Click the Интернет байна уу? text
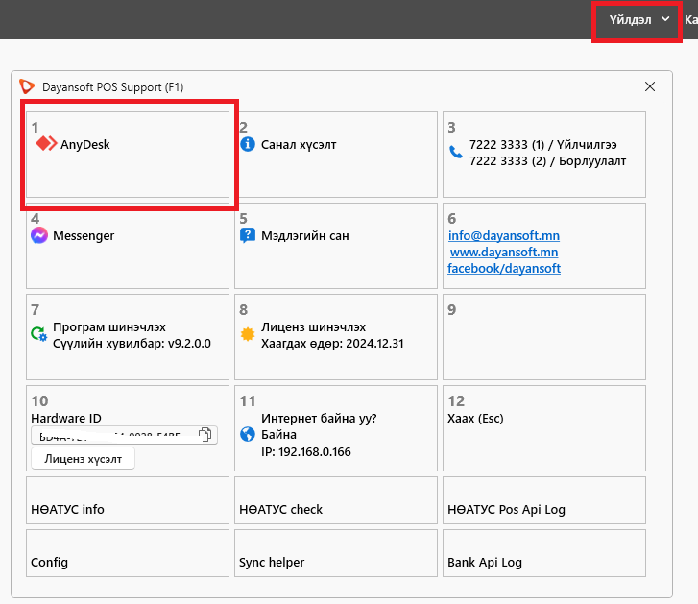The image size is (698, 604). click(319, 419)
